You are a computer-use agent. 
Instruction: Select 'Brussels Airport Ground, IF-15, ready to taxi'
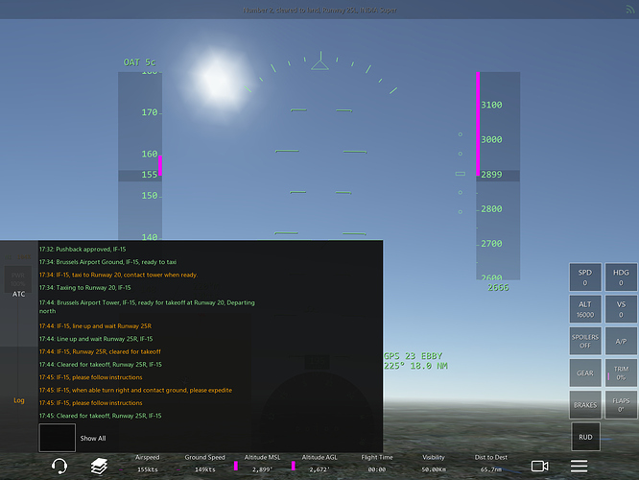click(107, 262)
